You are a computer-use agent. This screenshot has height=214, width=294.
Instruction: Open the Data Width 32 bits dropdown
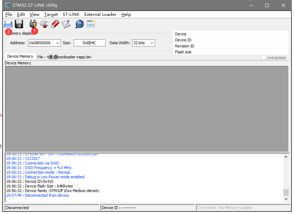coord(143,43)
